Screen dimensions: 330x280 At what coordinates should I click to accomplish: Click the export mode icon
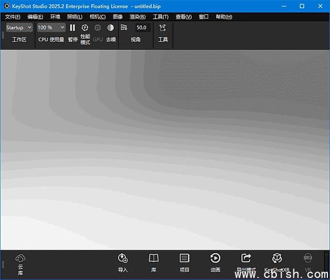[246, 258]
